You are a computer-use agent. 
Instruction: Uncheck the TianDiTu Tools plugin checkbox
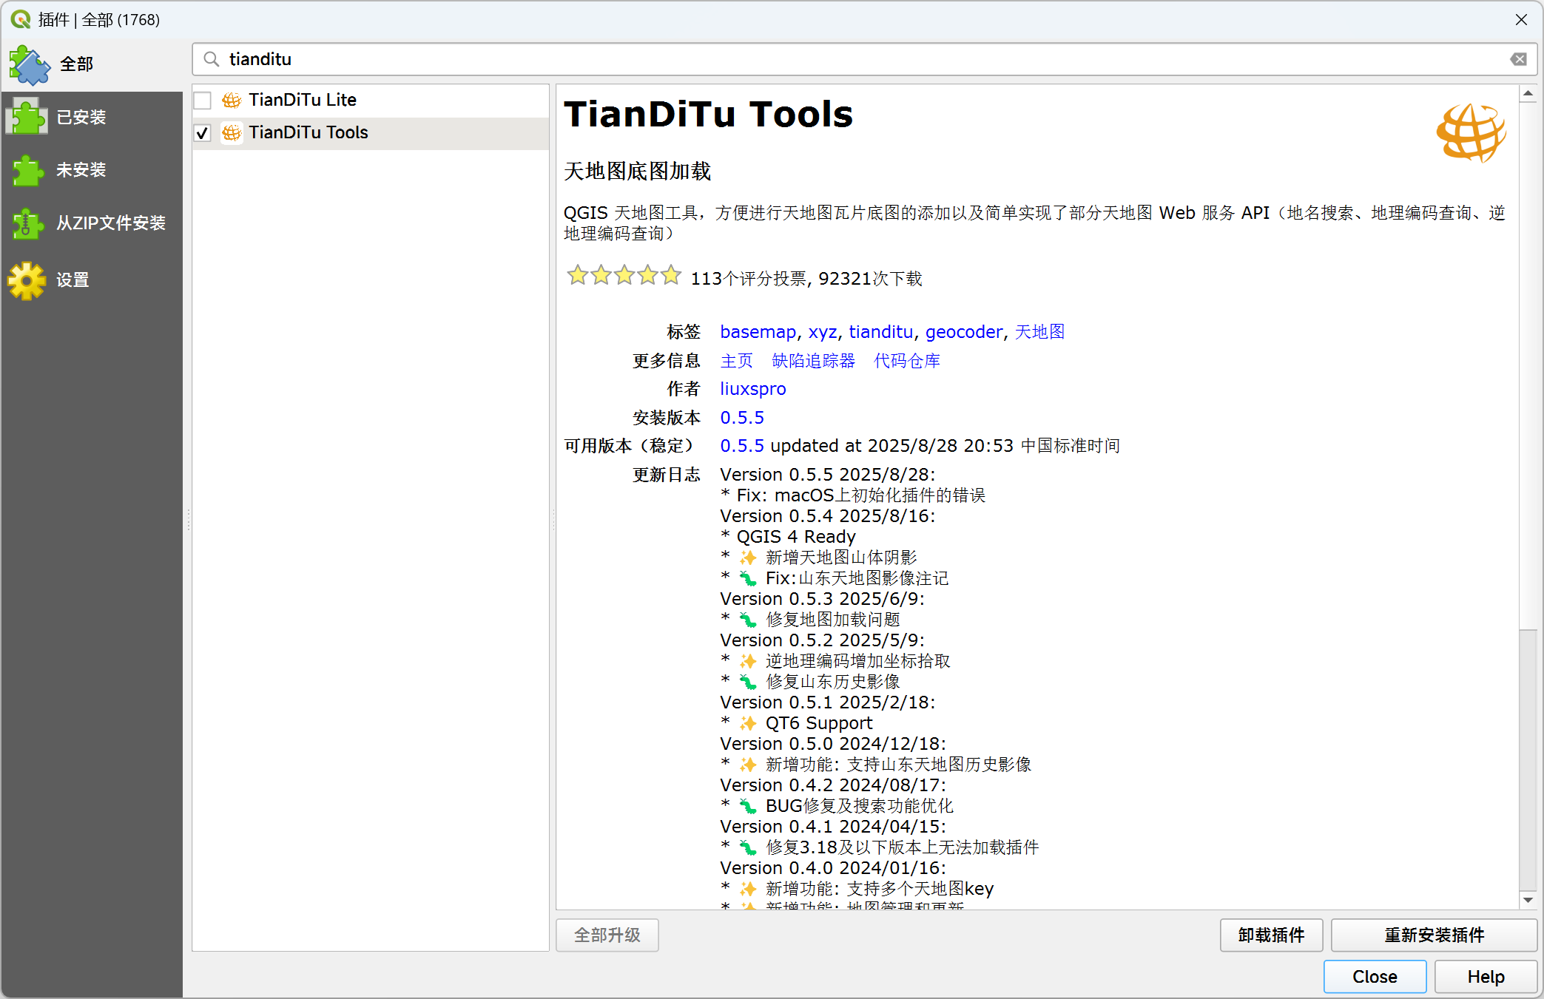pos(203,133)
